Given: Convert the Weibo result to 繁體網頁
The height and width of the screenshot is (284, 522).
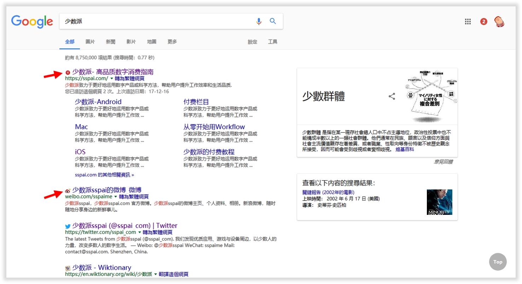Looking at the screenshot, I should pos(134,197).
